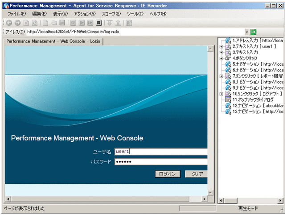Click the address URL input field

tap(135, 32)
